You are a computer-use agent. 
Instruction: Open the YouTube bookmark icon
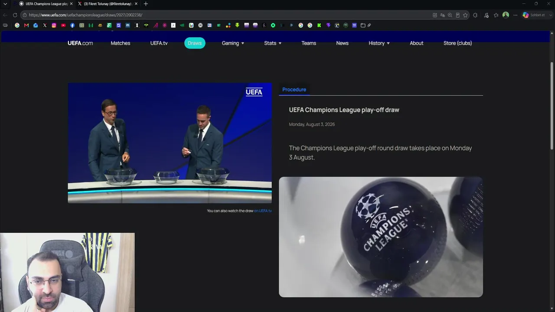63,25
